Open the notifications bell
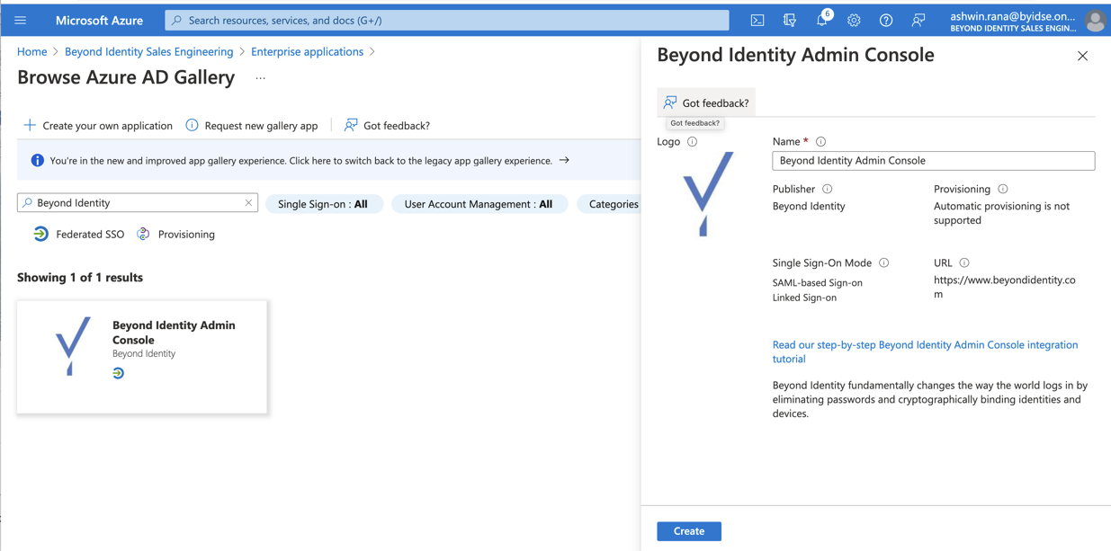1111x551 pixels. tap(821, 20)
